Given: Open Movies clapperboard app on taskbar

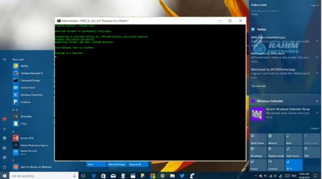Looking at the screenshot, I should point(133,176).
